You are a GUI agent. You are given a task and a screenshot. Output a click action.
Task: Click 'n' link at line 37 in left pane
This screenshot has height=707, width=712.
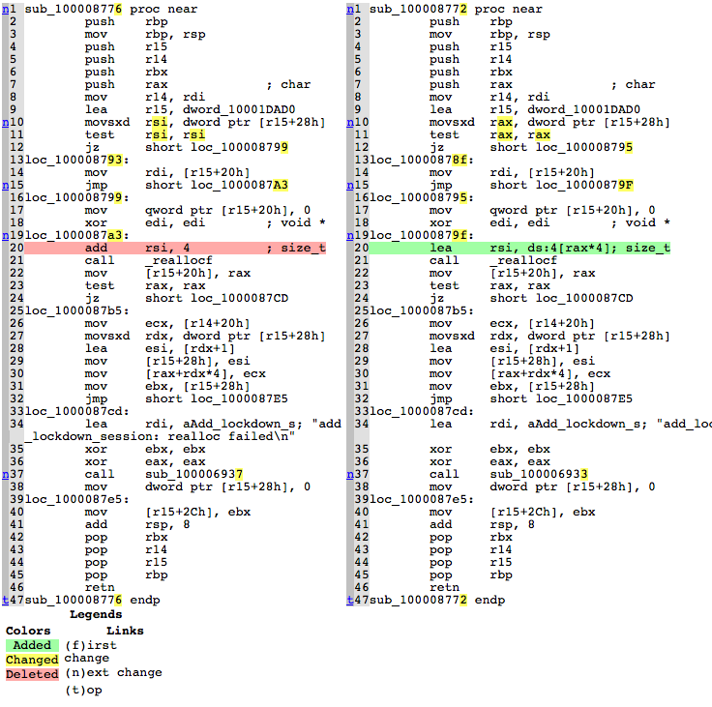(6, 474)
